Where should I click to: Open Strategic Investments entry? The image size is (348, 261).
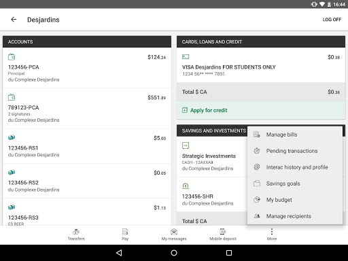[212, 157]
